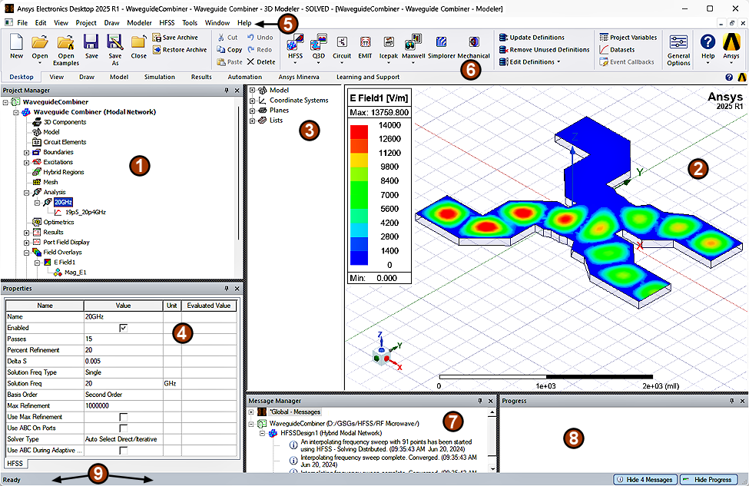
Task: Expand the Coordinate Systems node in the modeler tree
Action: [x=252, y=101]
